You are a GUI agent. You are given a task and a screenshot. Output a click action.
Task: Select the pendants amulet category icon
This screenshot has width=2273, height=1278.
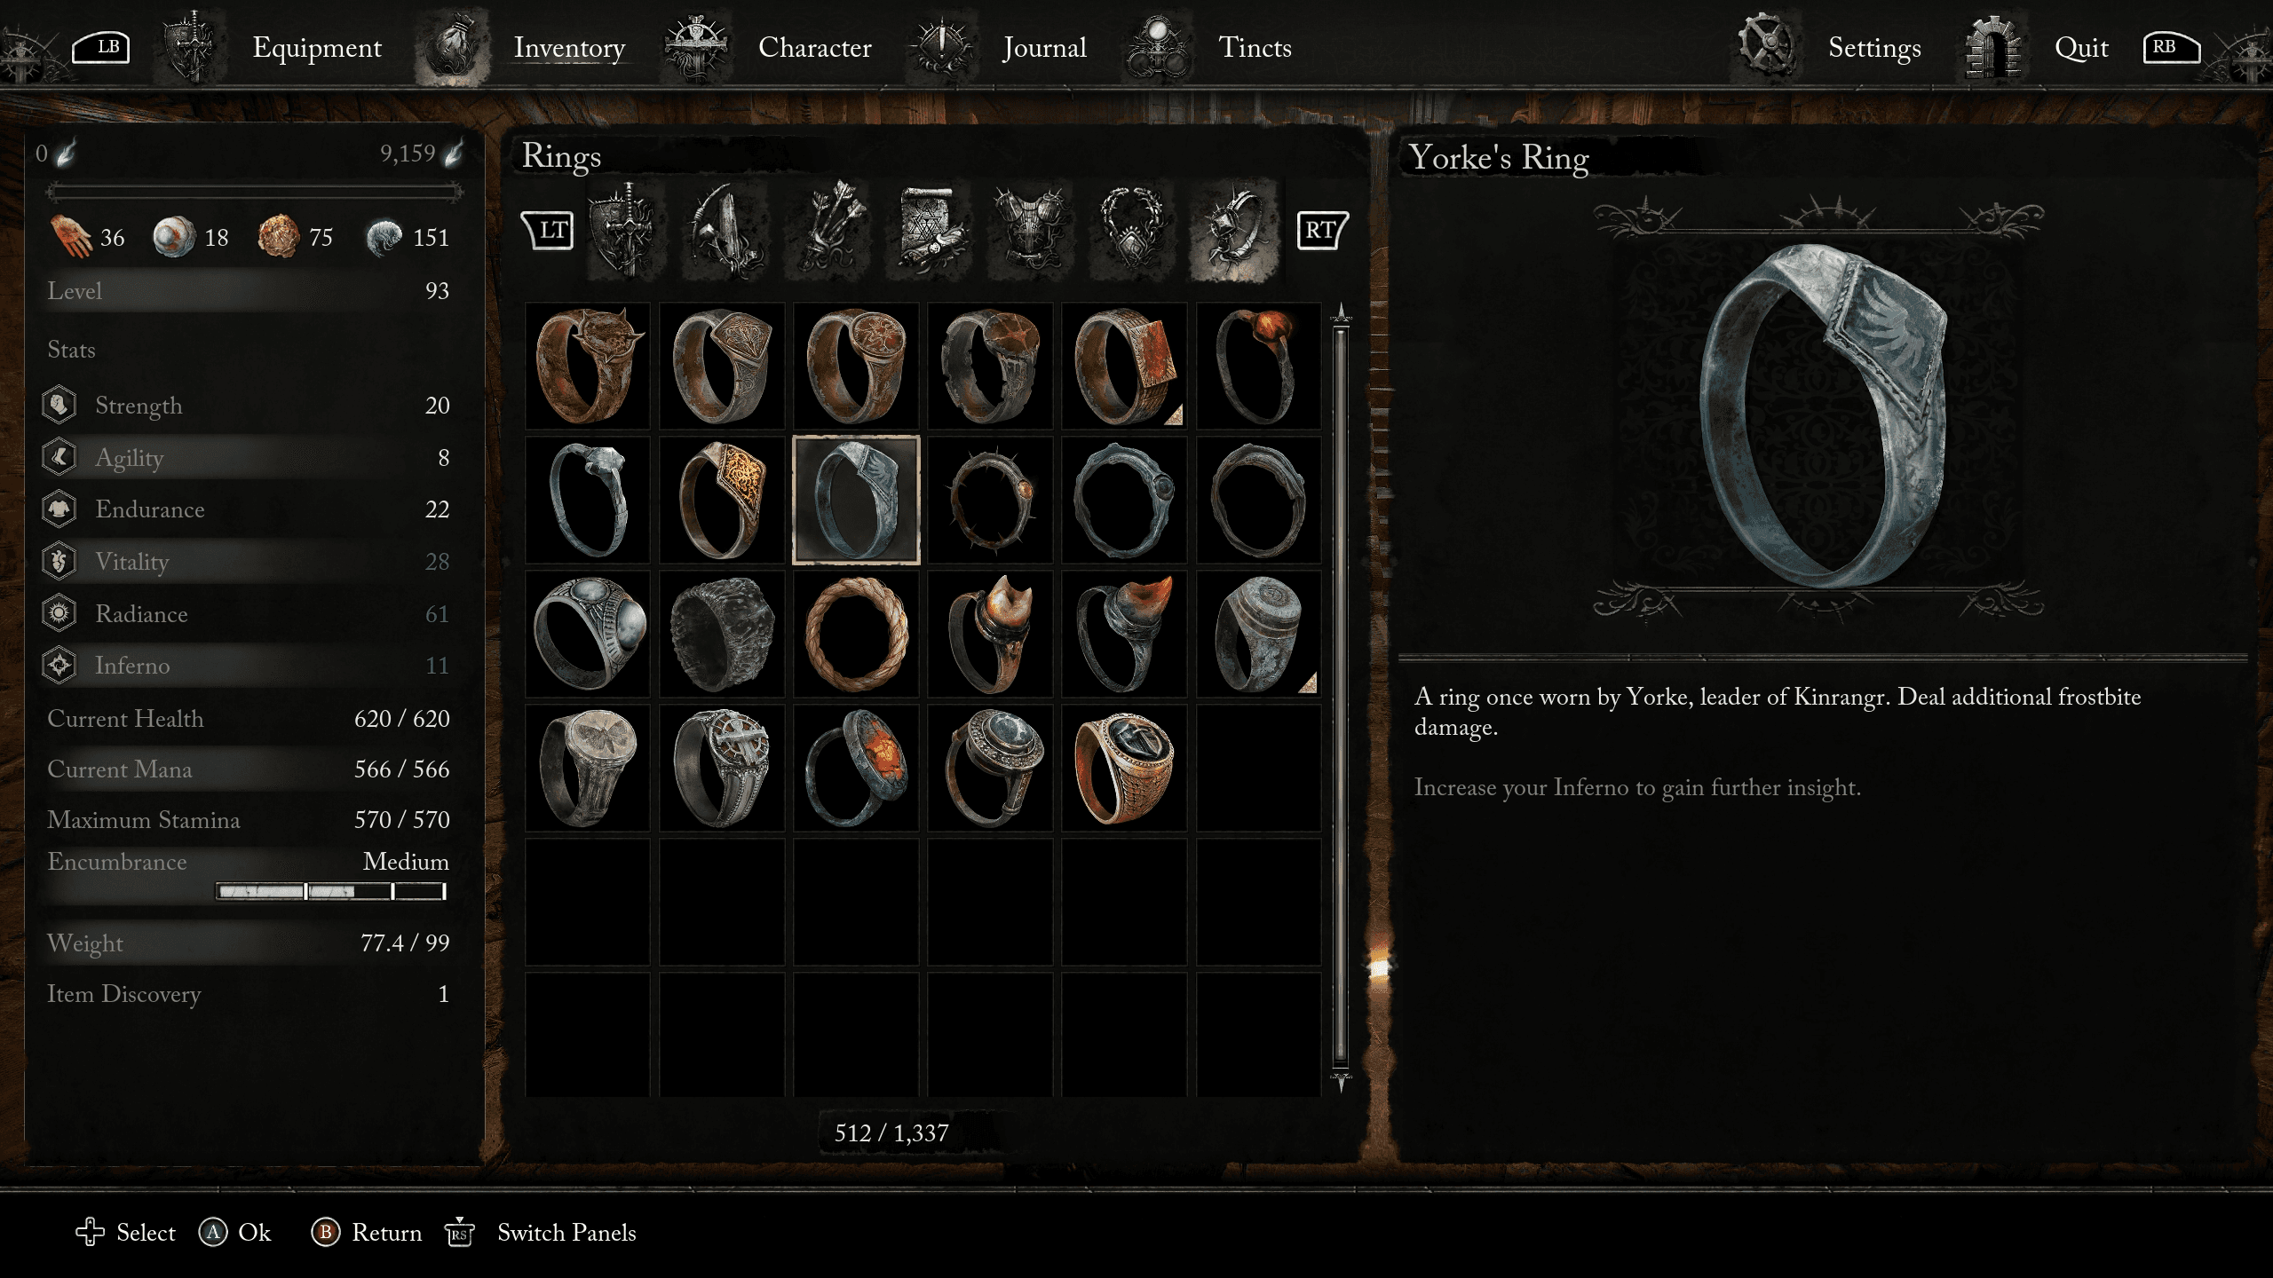tap(1132, 231)
